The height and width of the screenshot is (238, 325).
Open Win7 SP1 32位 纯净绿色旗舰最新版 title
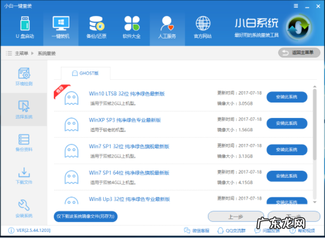click(129, 146)
